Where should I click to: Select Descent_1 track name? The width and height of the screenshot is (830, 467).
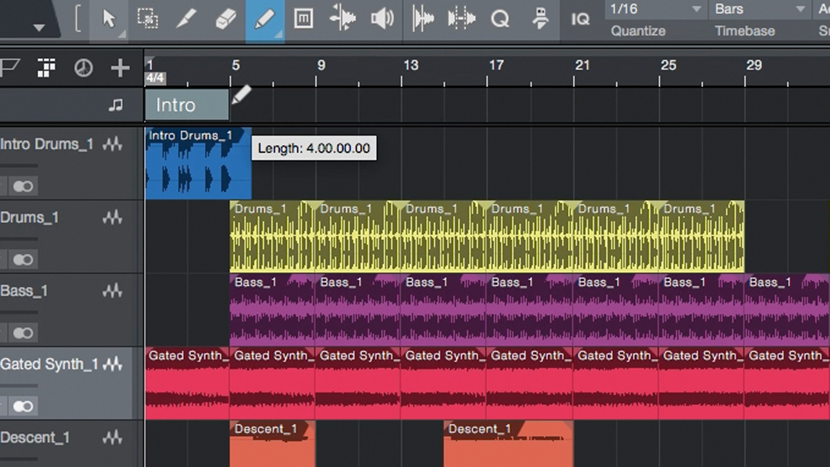(35, 437)
